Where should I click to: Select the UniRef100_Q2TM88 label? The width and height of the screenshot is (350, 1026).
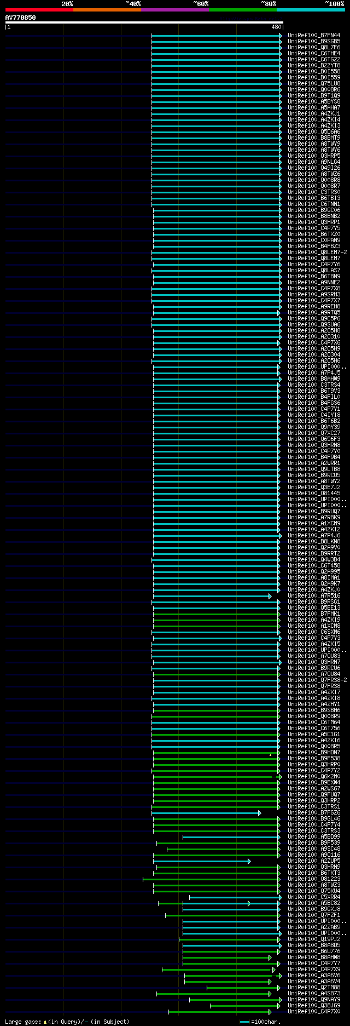[x=314, y=988]
